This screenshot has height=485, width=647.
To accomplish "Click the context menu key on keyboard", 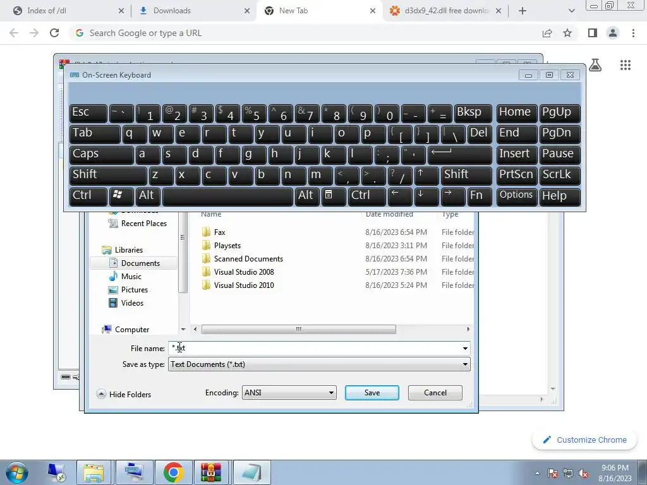I will (334, 196).
